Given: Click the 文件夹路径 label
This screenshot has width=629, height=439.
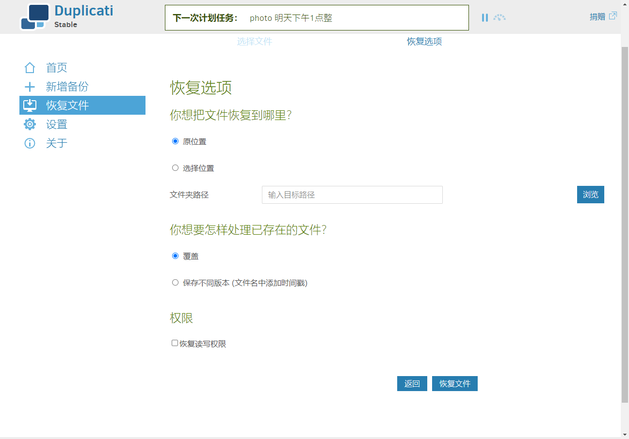Looking at the screenshot, I should [189, 195].
